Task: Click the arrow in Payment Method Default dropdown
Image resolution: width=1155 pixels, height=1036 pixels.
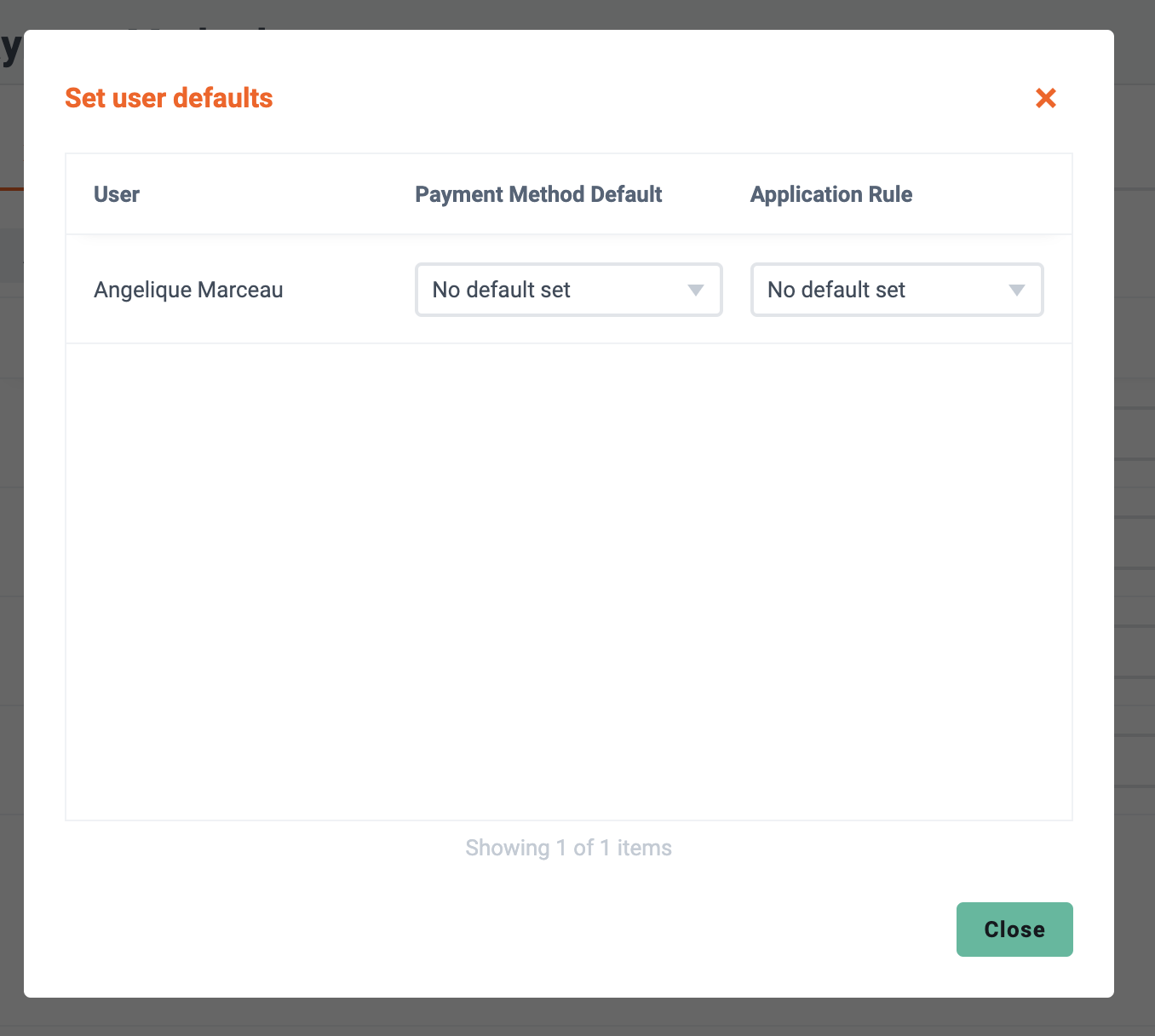Action: [696, 291]
